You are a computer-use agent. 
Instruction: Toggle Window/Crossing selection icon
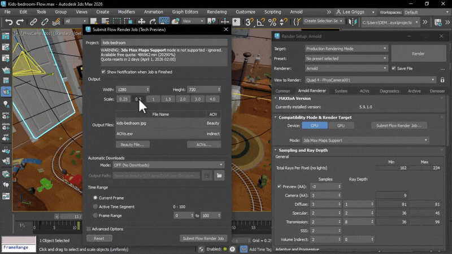click(x=128, y=22)
